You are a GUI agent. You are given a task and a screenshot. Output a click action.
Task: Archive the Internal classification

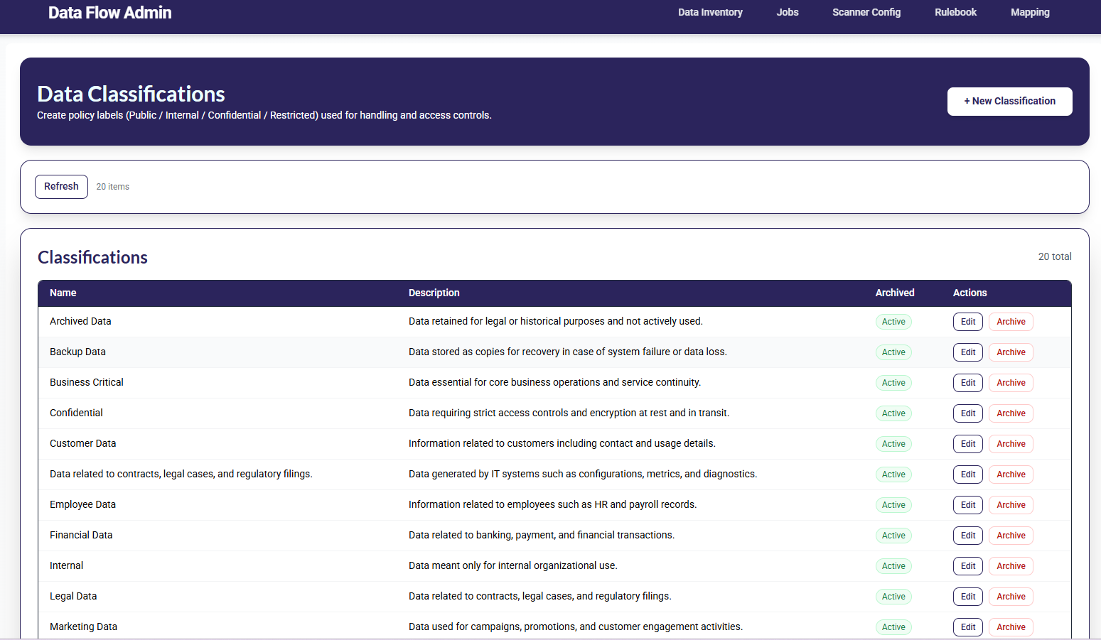[1010, 566]
